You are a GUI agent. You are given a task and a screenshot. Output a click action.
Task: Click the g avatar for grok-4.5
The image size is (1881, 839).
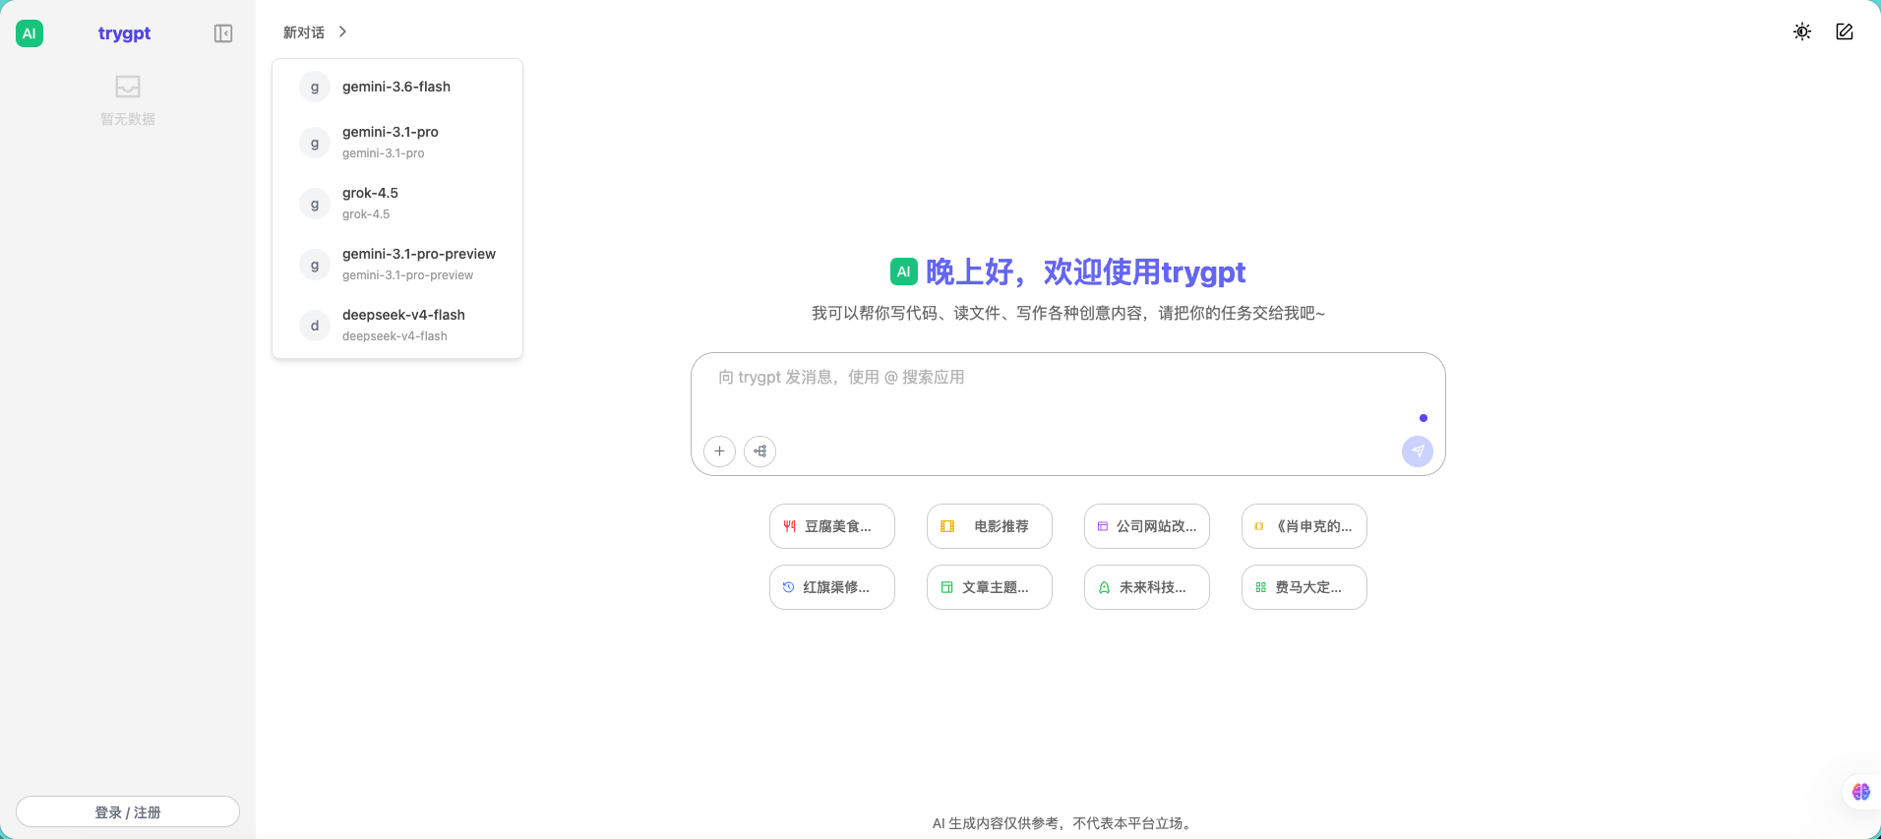tap(315, 204)
